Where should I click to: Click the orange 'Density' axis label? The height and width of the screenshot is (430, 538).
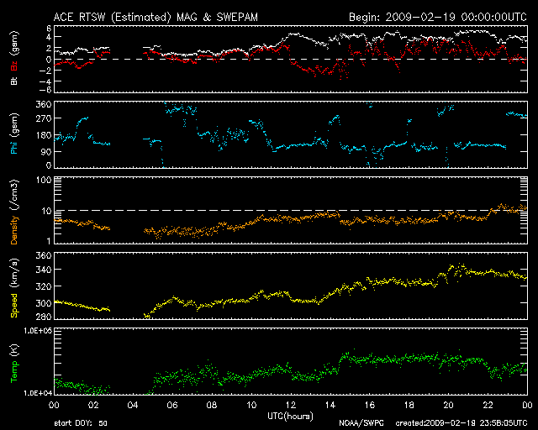[14, 229]
